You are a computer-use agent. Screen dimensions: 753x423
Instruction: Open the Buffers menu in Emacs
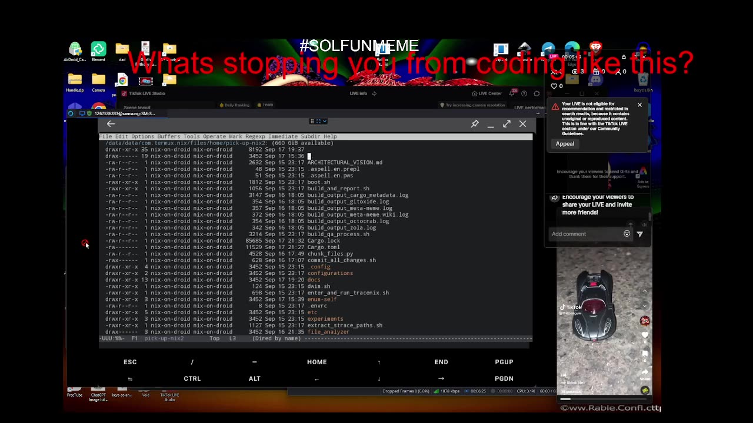[x=169, y=136]
